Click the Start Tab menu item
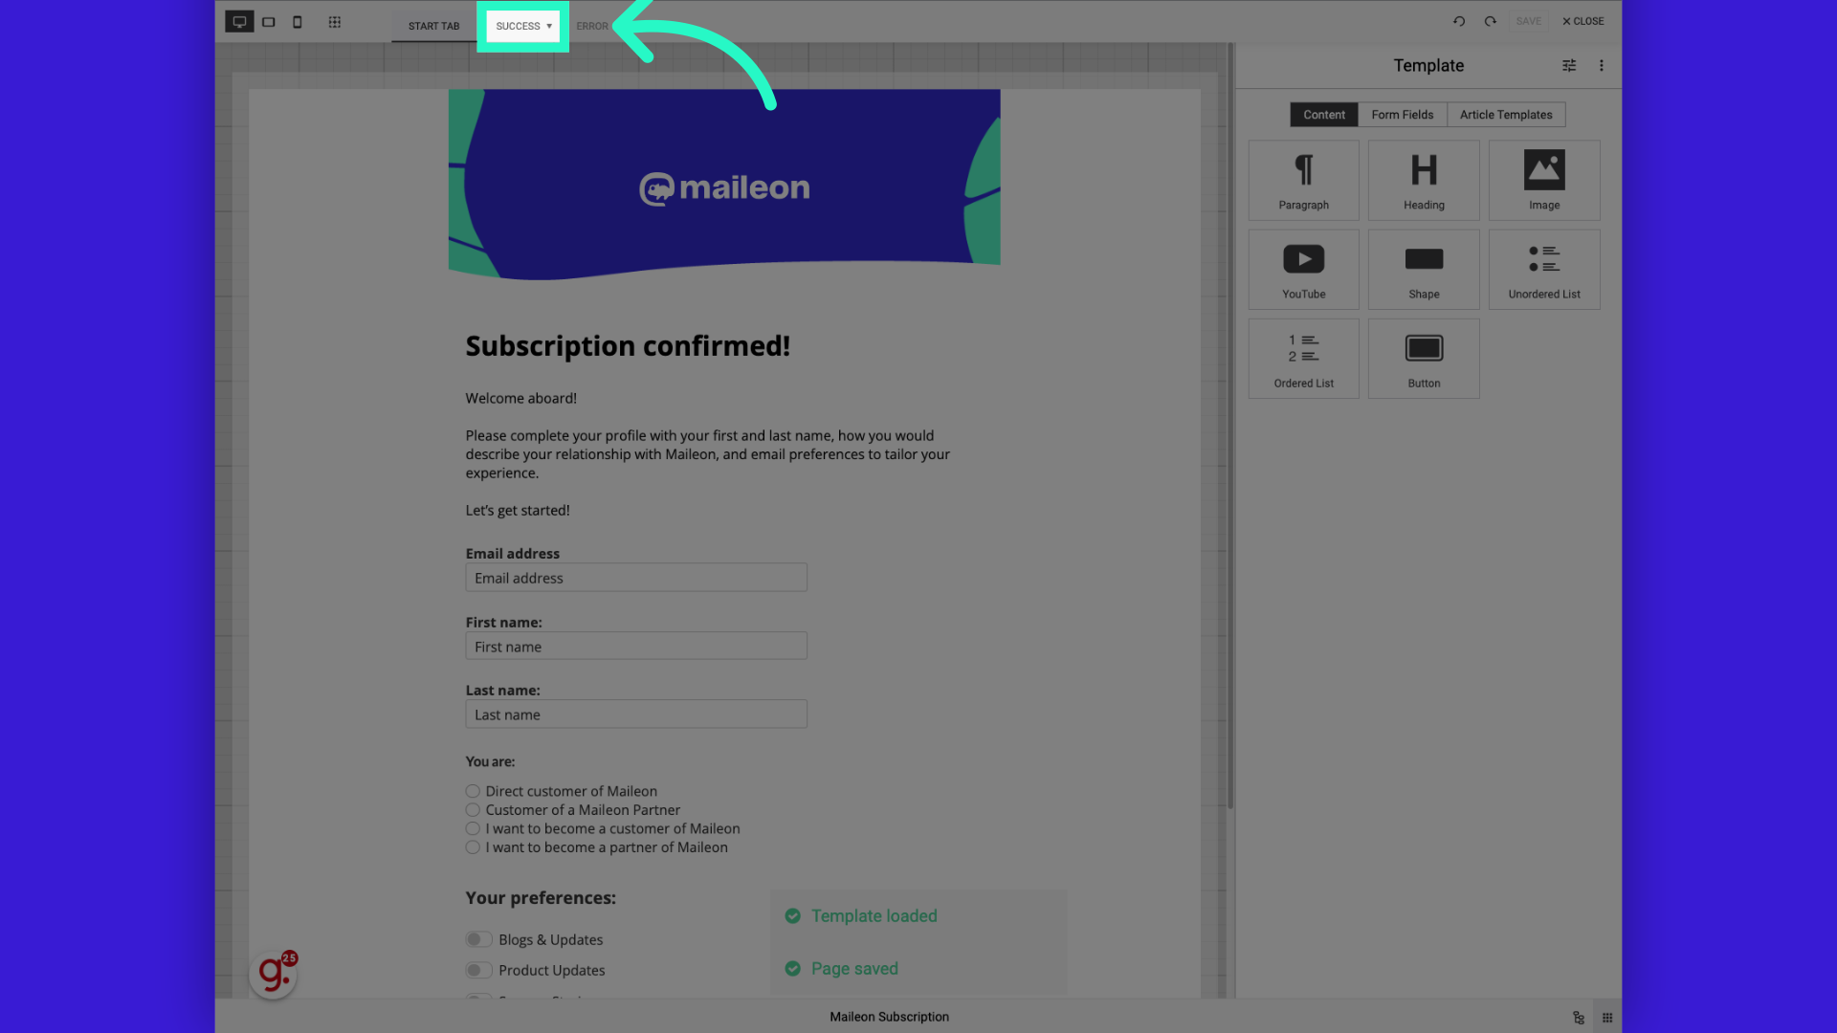This screenshot has width=1837, height=1033. (432, 25)
